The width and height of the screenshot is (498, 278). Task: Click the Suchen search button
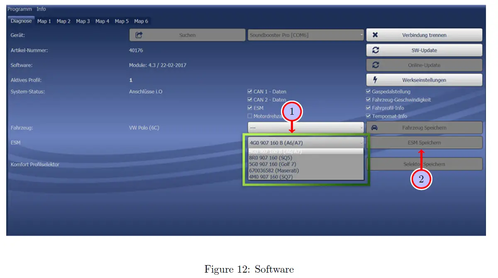point(187,35)
